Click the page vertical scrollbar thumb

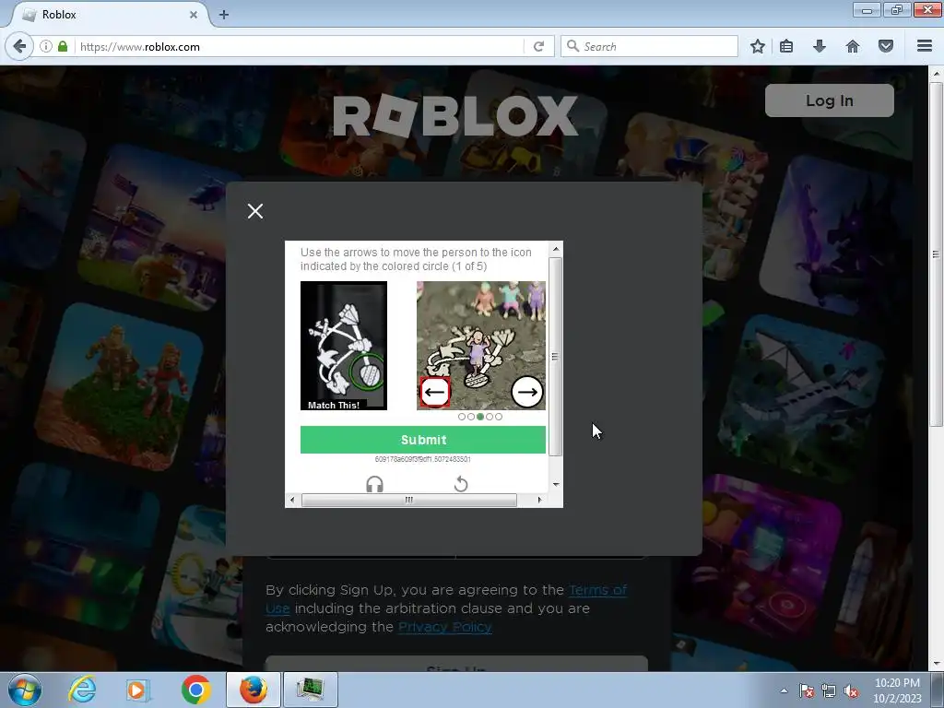(x=936, y=254)
